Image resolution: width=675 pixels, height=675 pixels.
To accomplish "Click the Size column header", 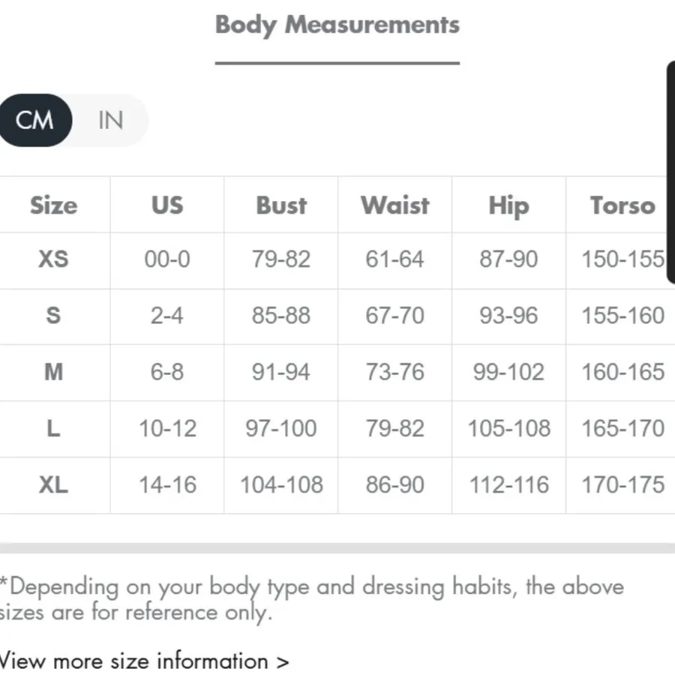I will coord(54,205).
